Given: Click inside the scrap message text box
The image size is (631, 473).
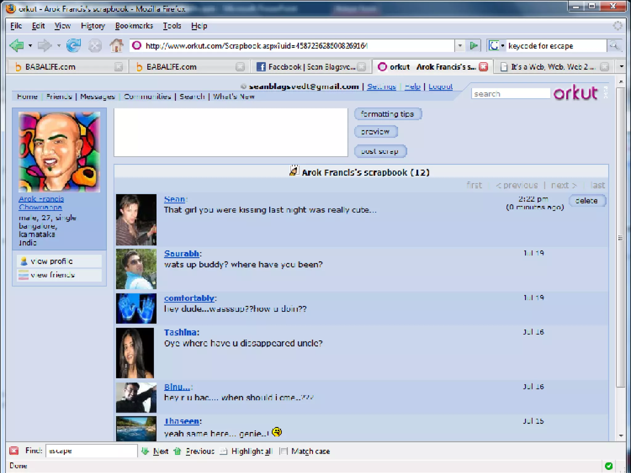Looking at the screenshot, I should pos(231,132).
